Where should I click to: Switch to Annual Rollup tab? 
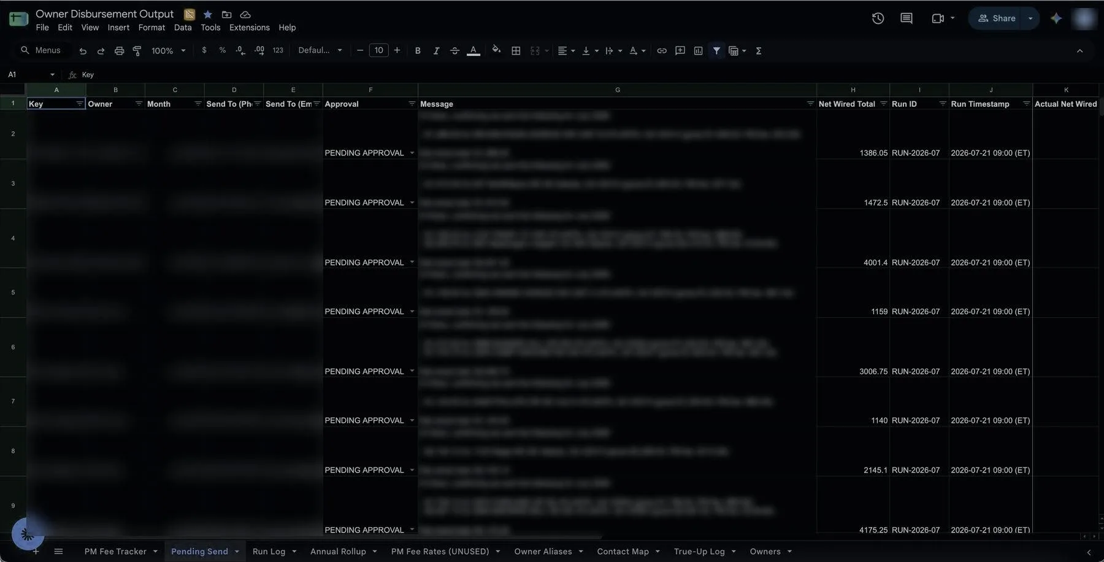(x=338, y=552)
